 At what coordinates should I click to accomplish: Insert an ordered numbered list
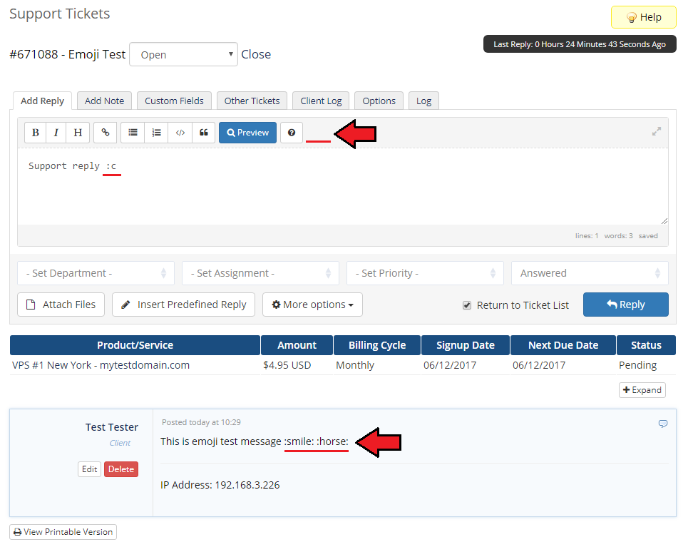156,133
